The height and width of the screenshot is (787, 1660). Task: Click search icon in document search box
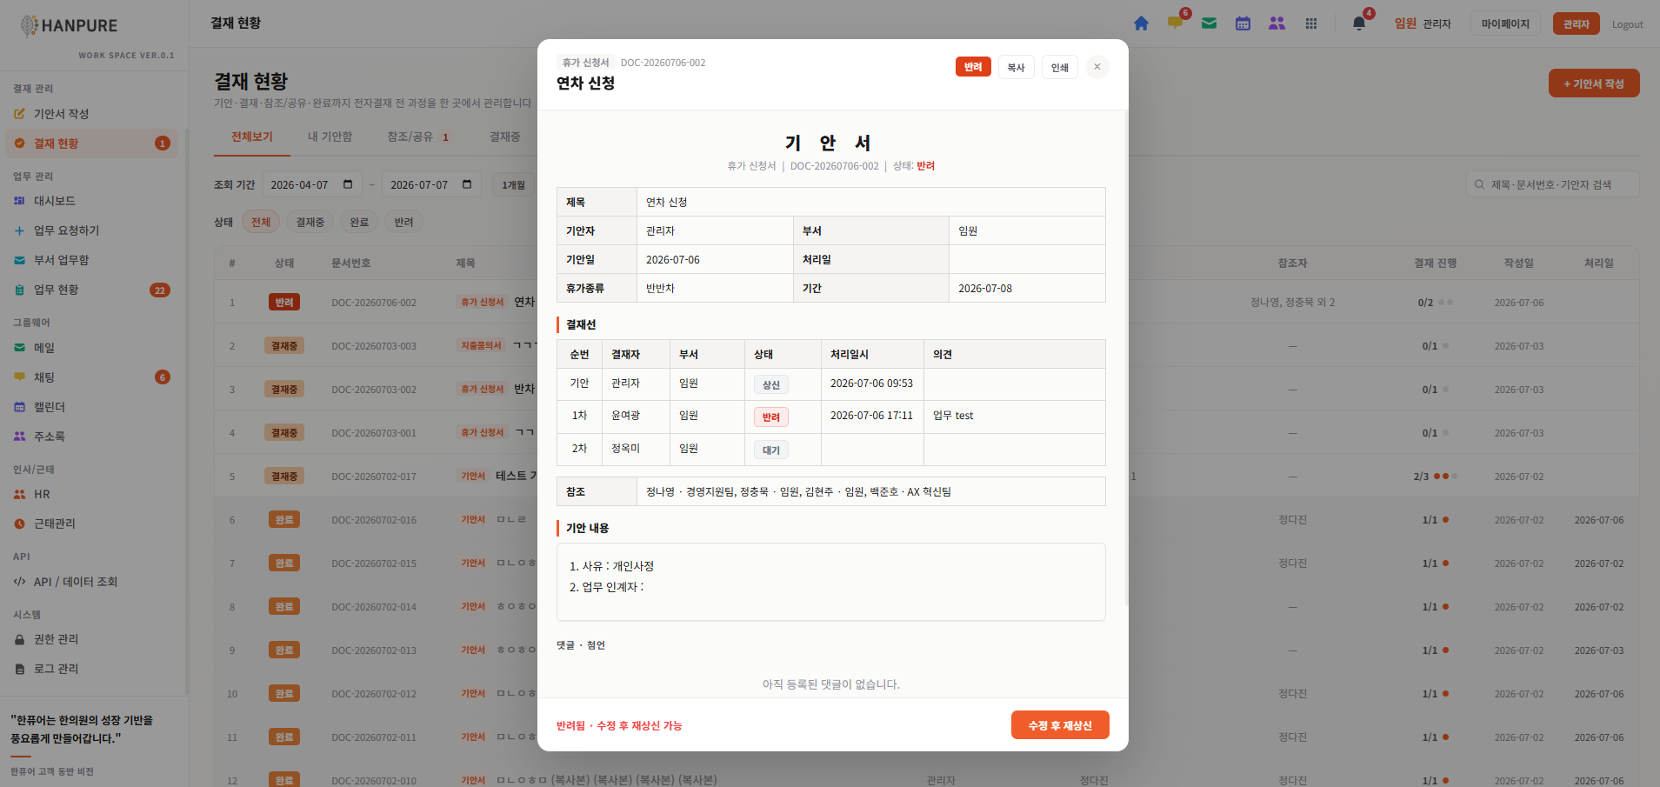pos(1479,184)
